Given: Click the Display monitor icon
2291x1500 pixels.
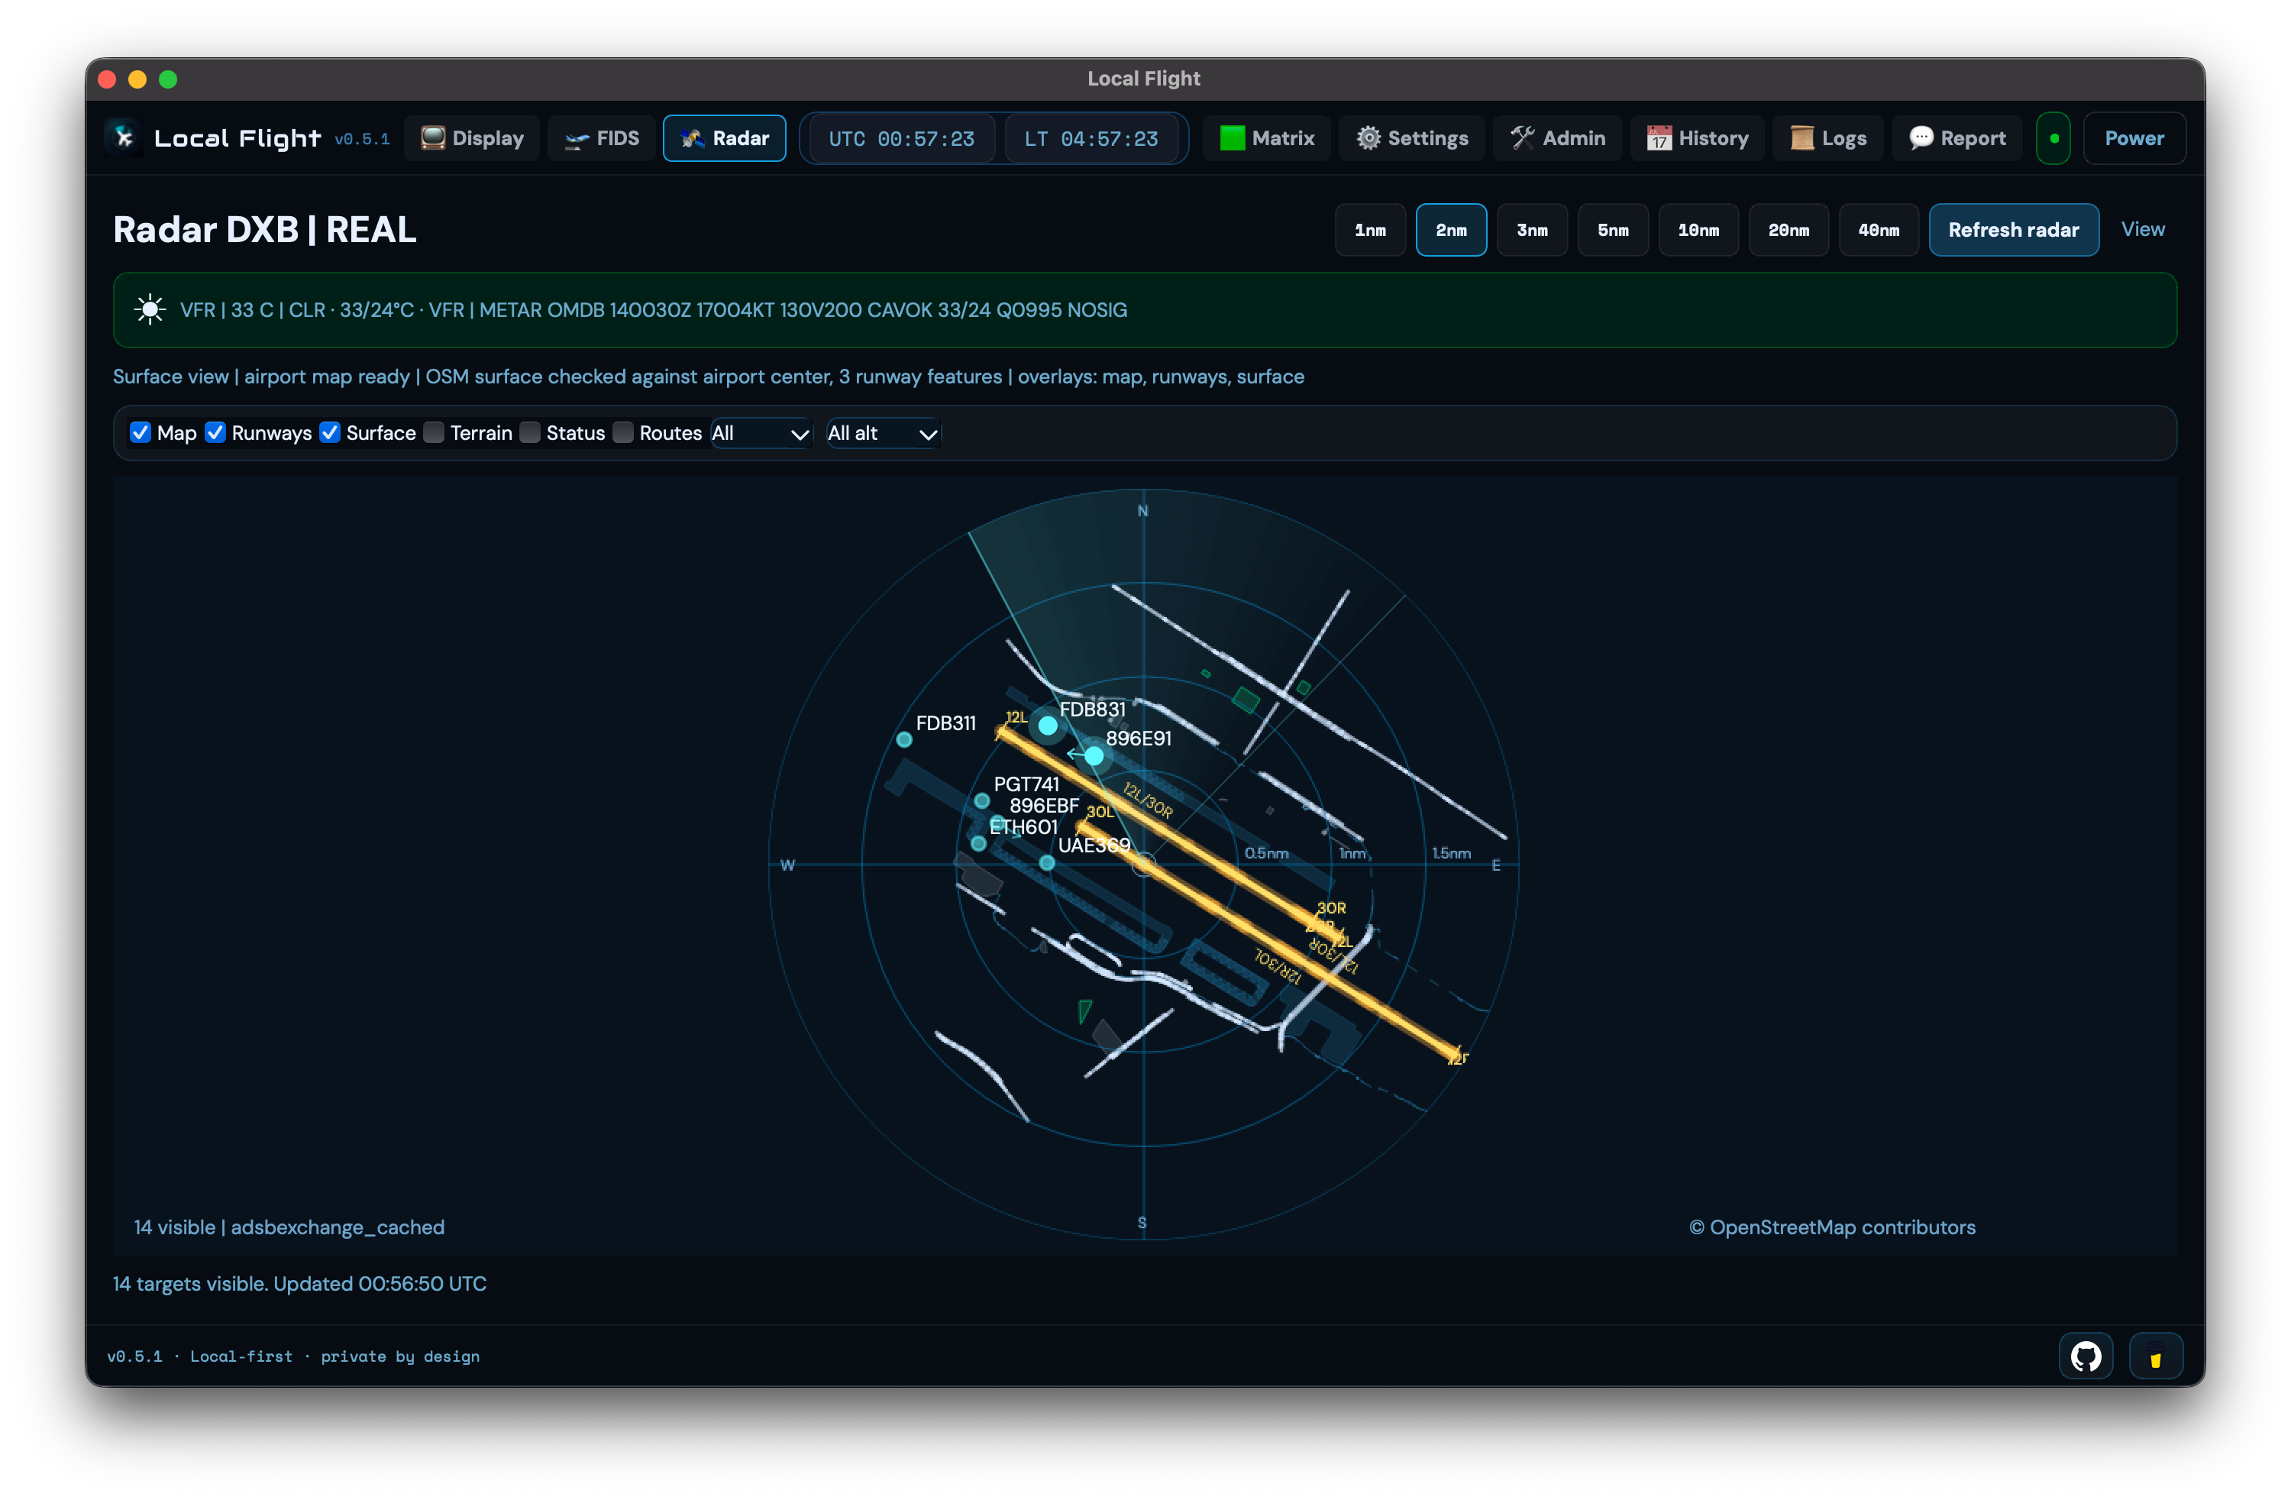Looking at the screenshot, I should coord(433,139).
